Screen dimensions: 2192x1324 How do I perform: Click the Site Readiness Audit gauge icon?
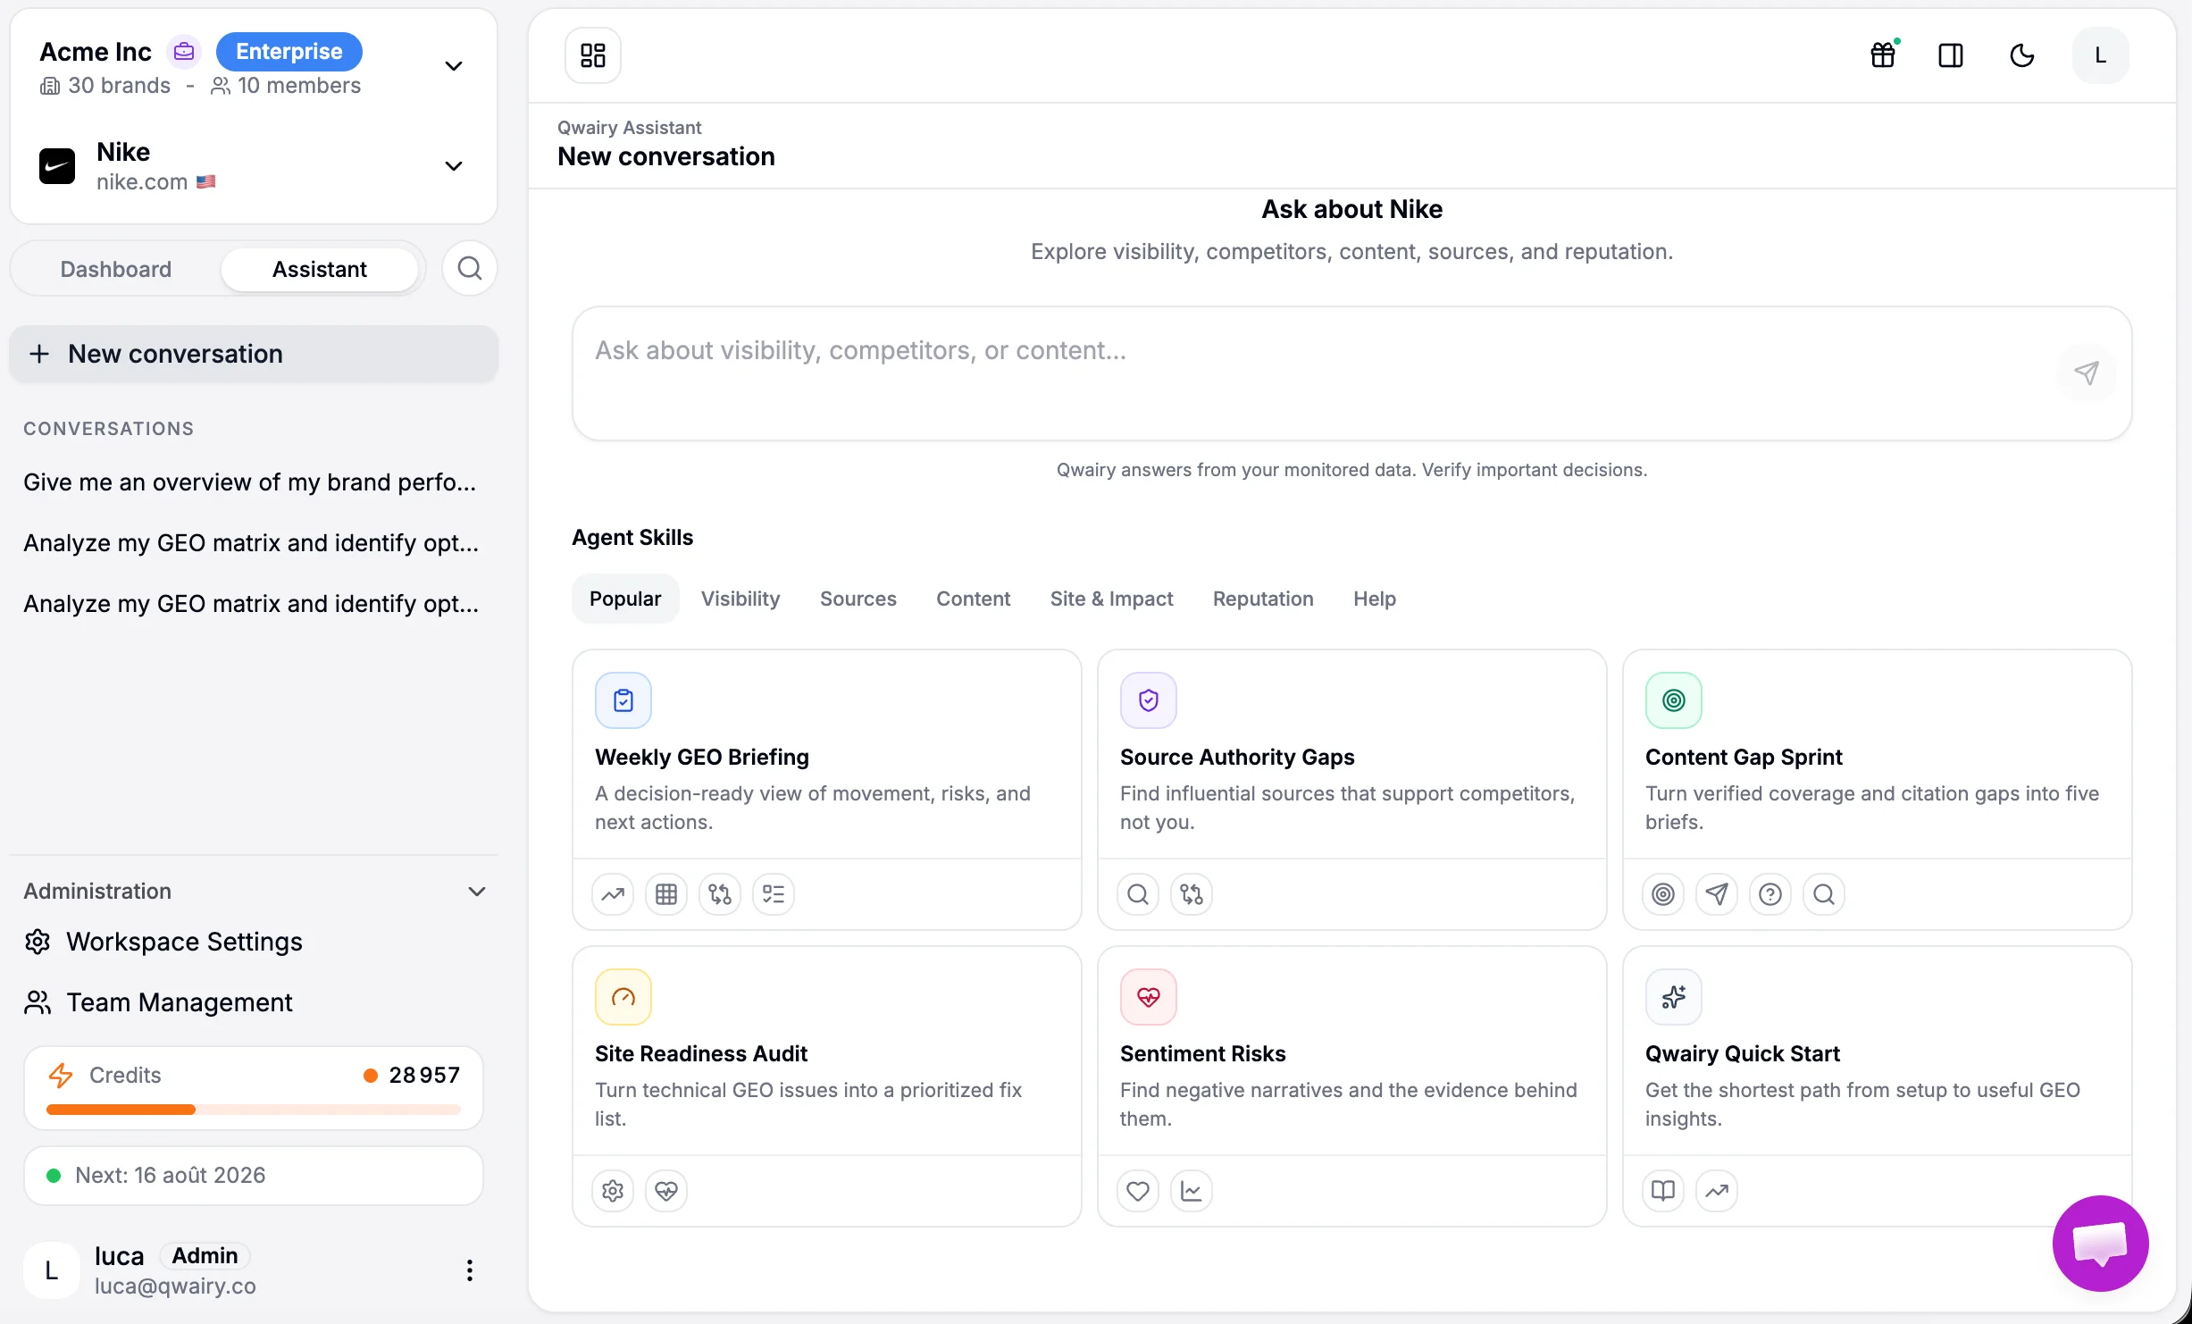point(623,997)
